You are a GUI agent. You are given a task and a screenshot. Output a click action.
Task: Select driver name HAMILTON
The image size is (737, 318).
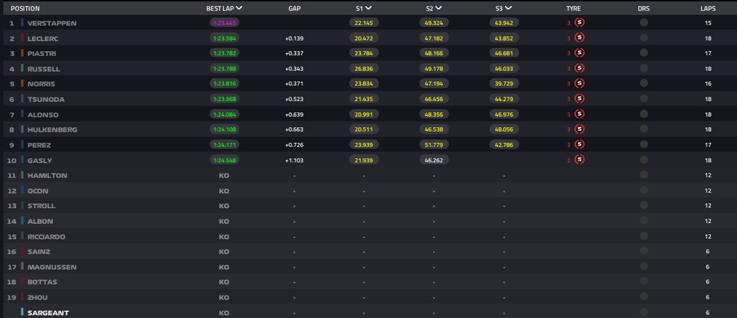(x=47, y=175)
